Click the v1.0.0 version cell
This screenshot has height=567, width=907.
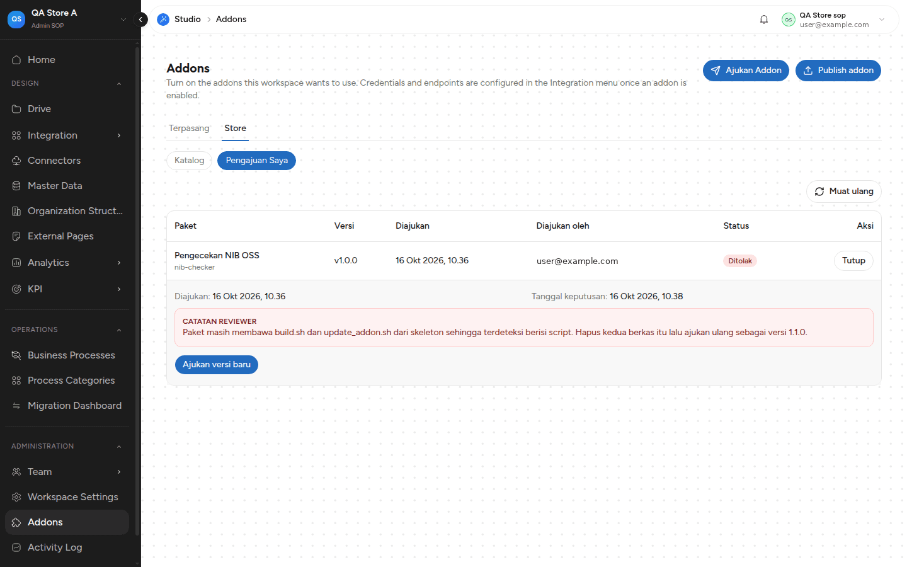pyautogui.click(x=346, y=261)
